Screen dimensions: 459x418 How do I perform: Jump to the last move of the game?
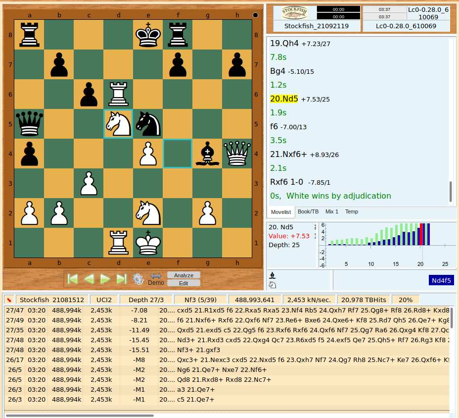click(x=122, y=279)
